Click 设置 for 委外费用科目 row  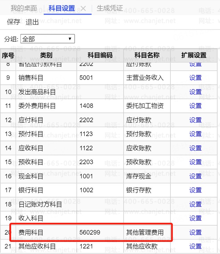[x=195, y=106]
